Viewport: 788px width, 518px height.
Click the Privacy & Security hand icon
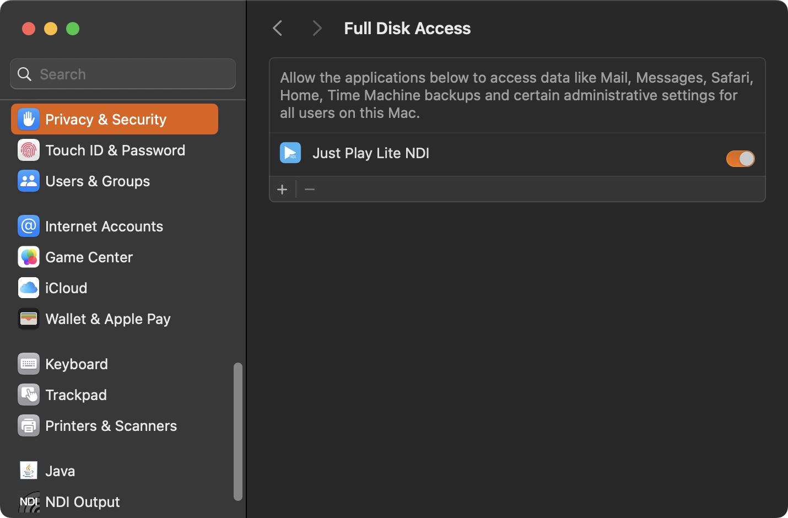29,119
